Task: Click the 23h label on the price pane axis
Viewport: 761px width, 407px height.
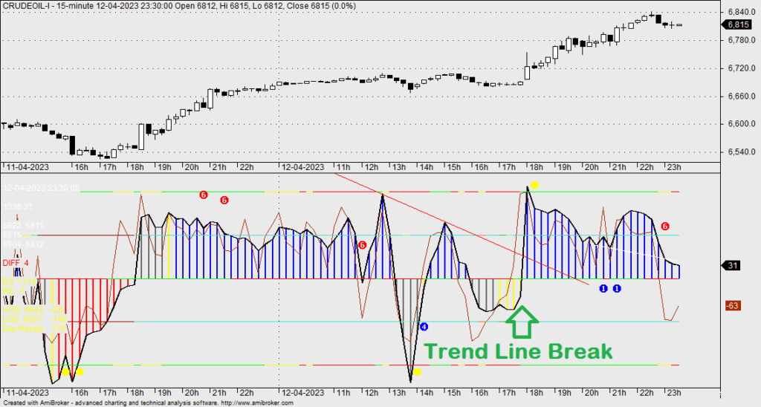Action: tap(673, 167)
